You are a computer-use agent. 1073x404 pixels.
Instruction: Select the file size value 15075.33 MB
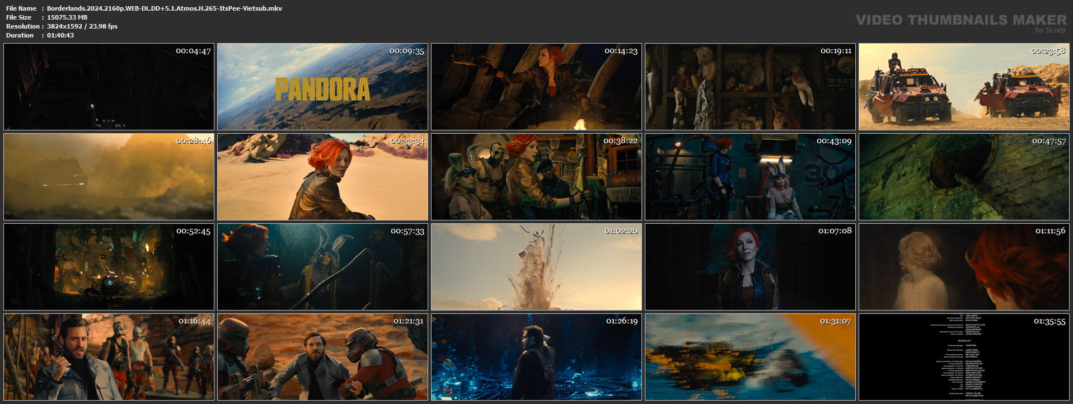(67, 17)
